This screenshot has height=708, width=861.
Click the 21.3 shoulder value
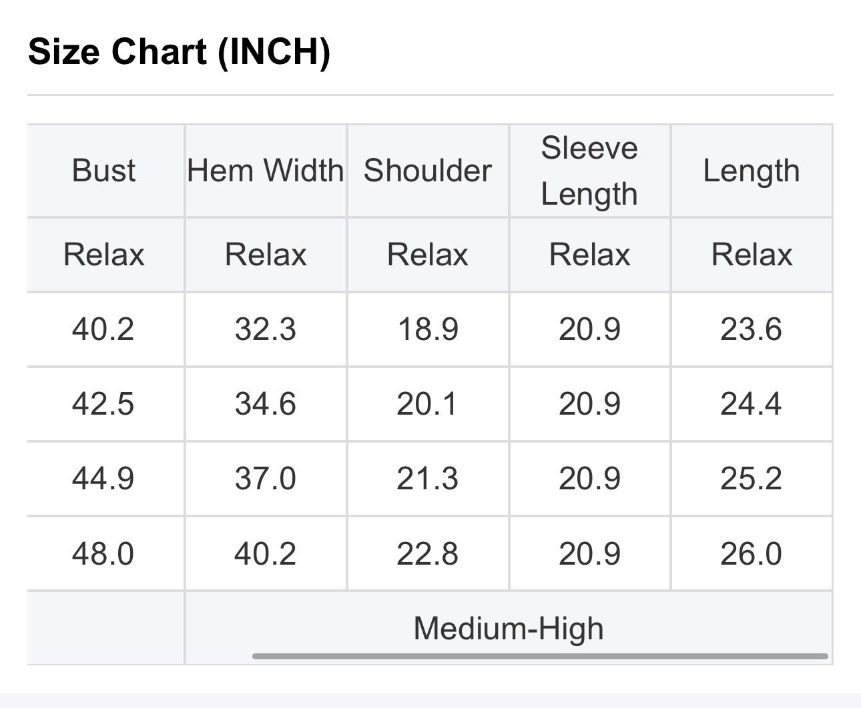(428, 479)
